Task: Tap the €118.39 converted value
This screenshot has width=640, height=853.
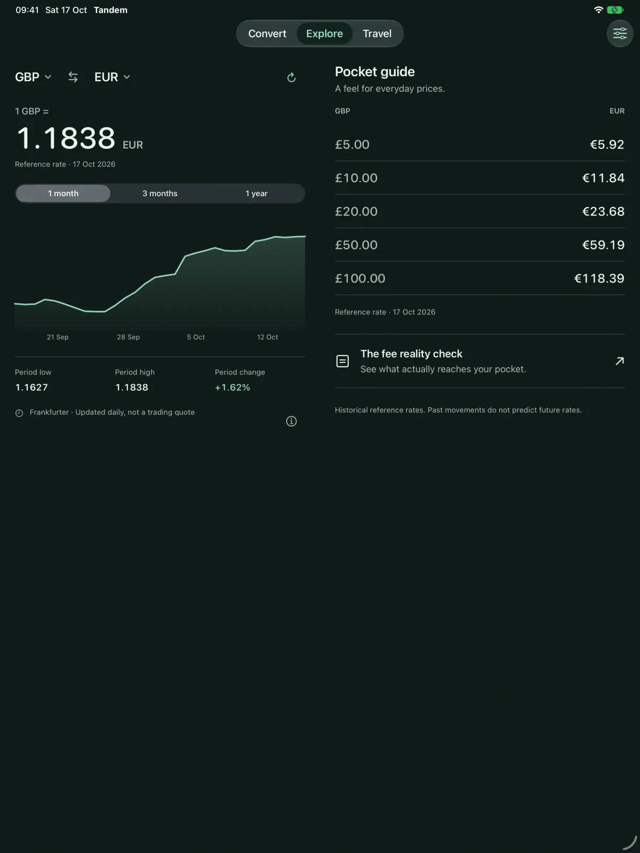Action: click(599, 278)
